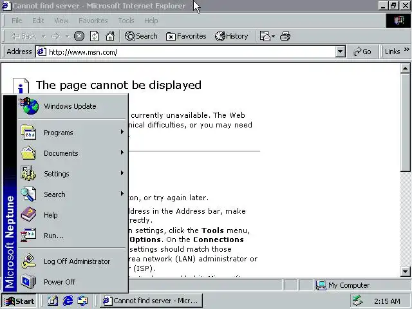412x309 pixels.
Task: Click the Stop button in the IE toolbar
Action: 79,36
